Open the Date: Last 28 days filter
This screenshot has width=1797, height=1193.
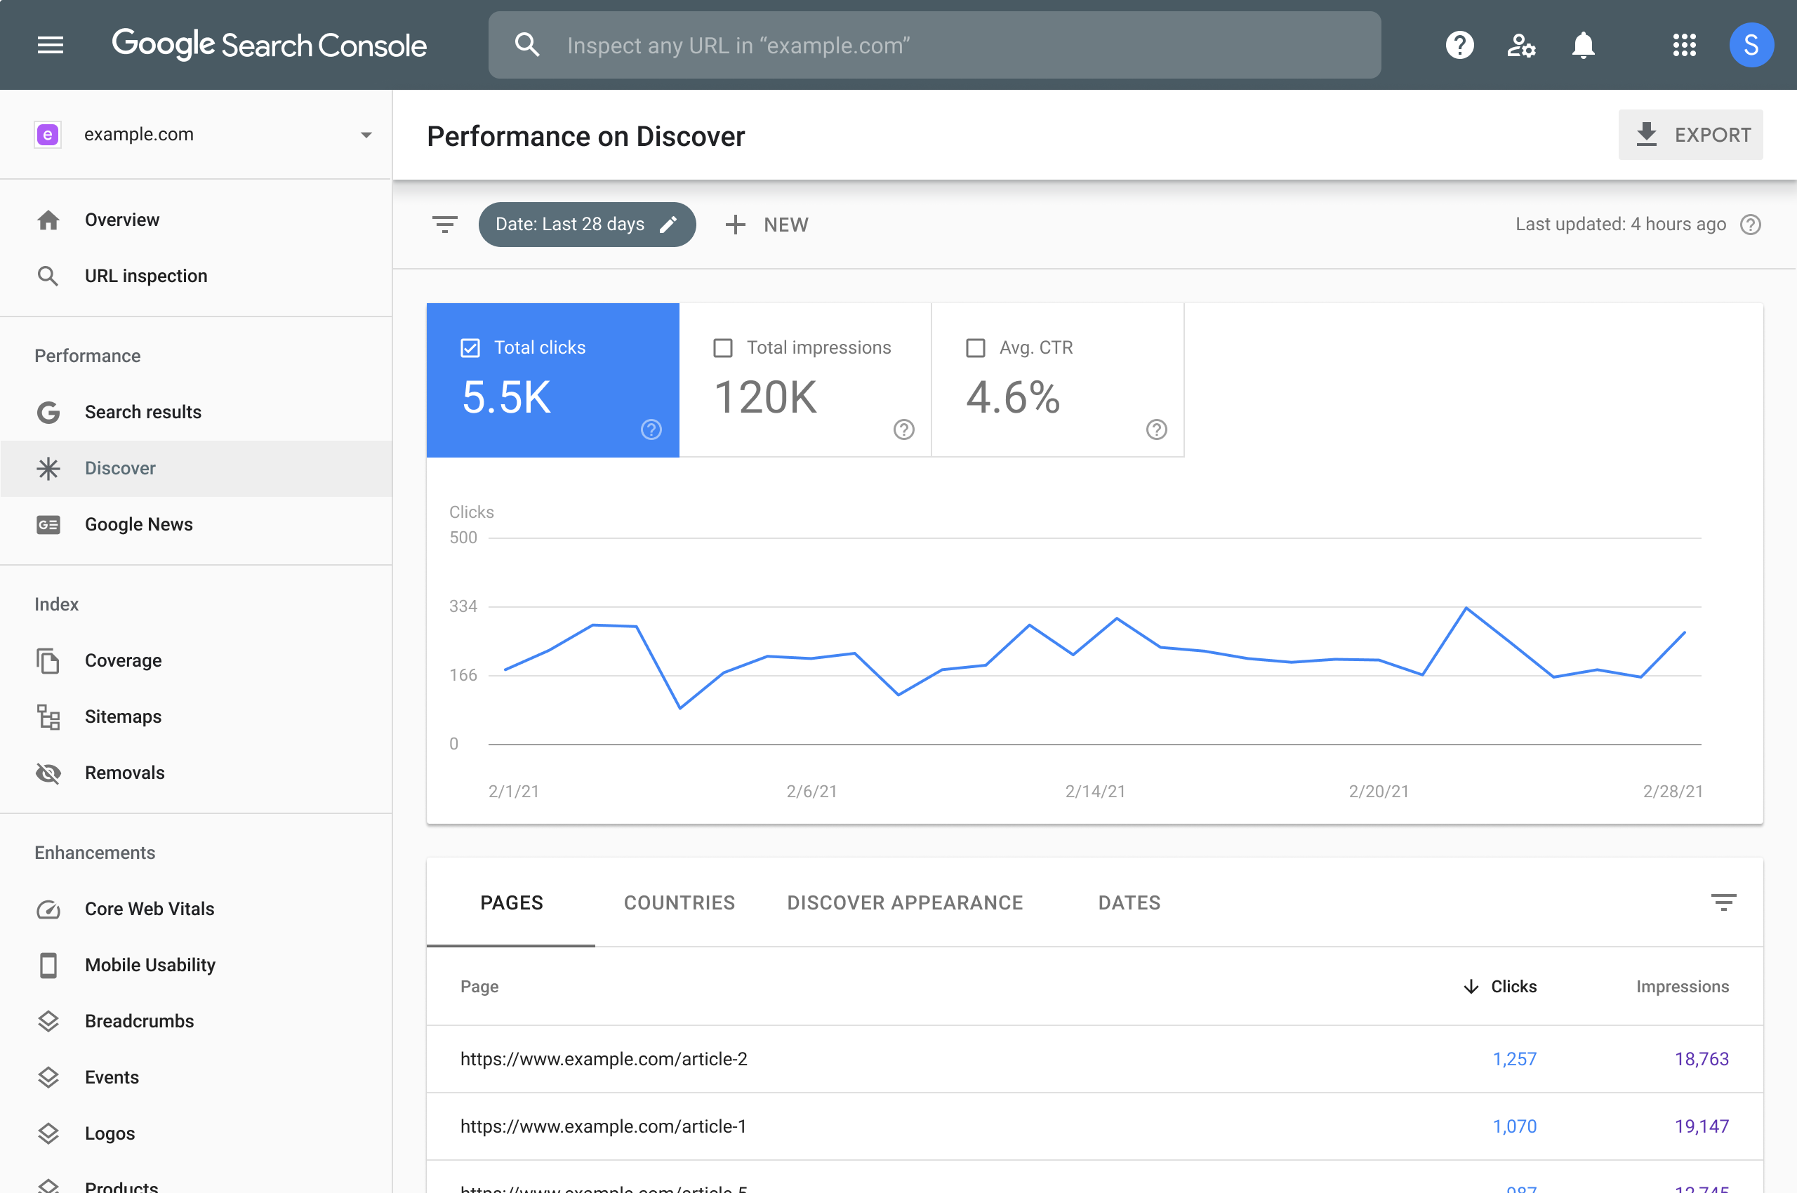click(587, 224)
